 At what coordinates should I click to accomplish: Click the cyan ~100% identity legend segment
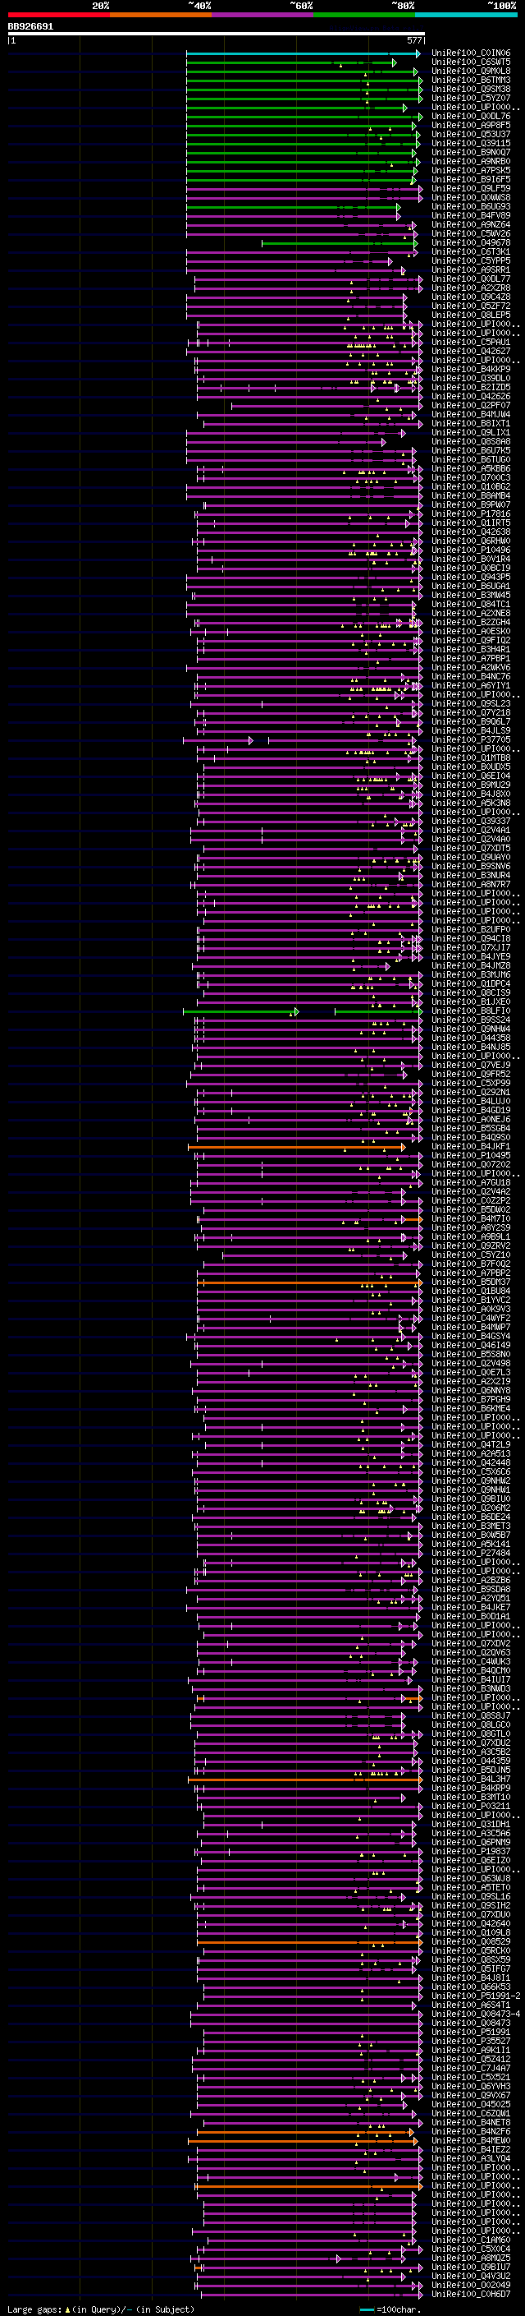466,15
